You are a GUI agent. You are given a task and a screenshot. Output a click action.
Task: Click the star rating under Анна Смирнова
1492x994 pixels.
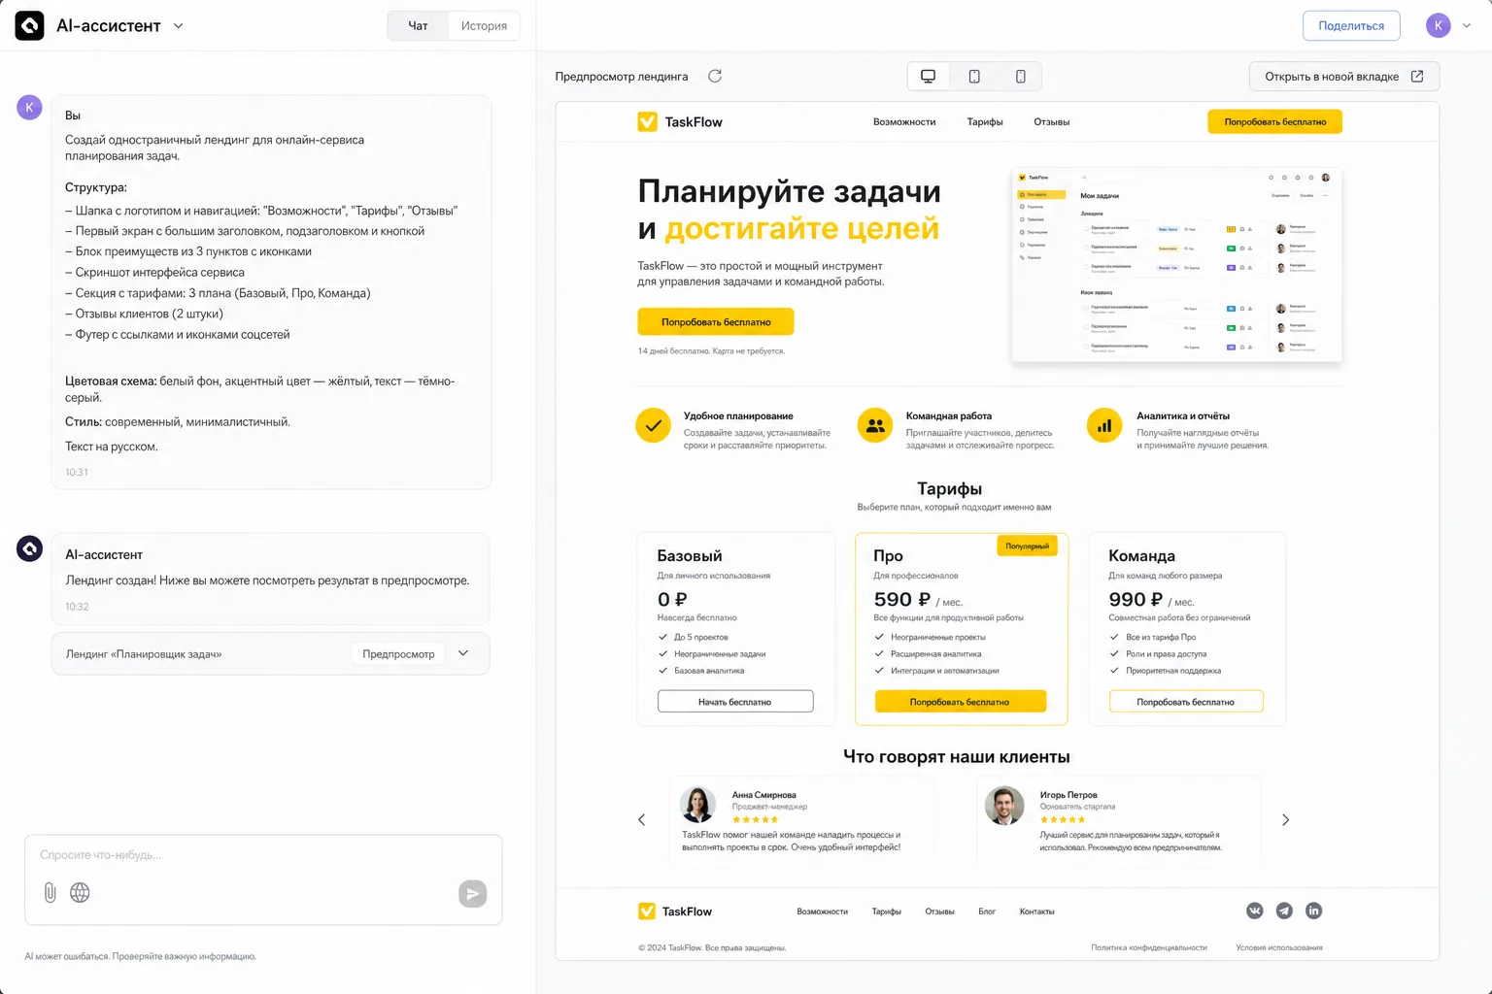(x=755, y=819)
